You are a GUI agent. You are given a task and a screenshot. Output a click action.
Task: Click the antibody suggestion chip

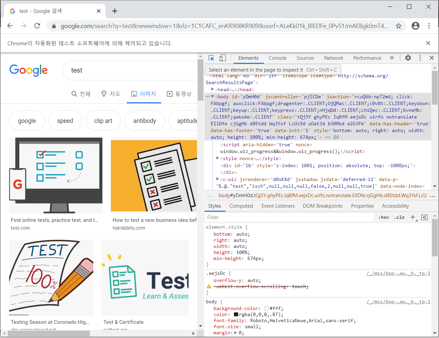pos(145,121)
